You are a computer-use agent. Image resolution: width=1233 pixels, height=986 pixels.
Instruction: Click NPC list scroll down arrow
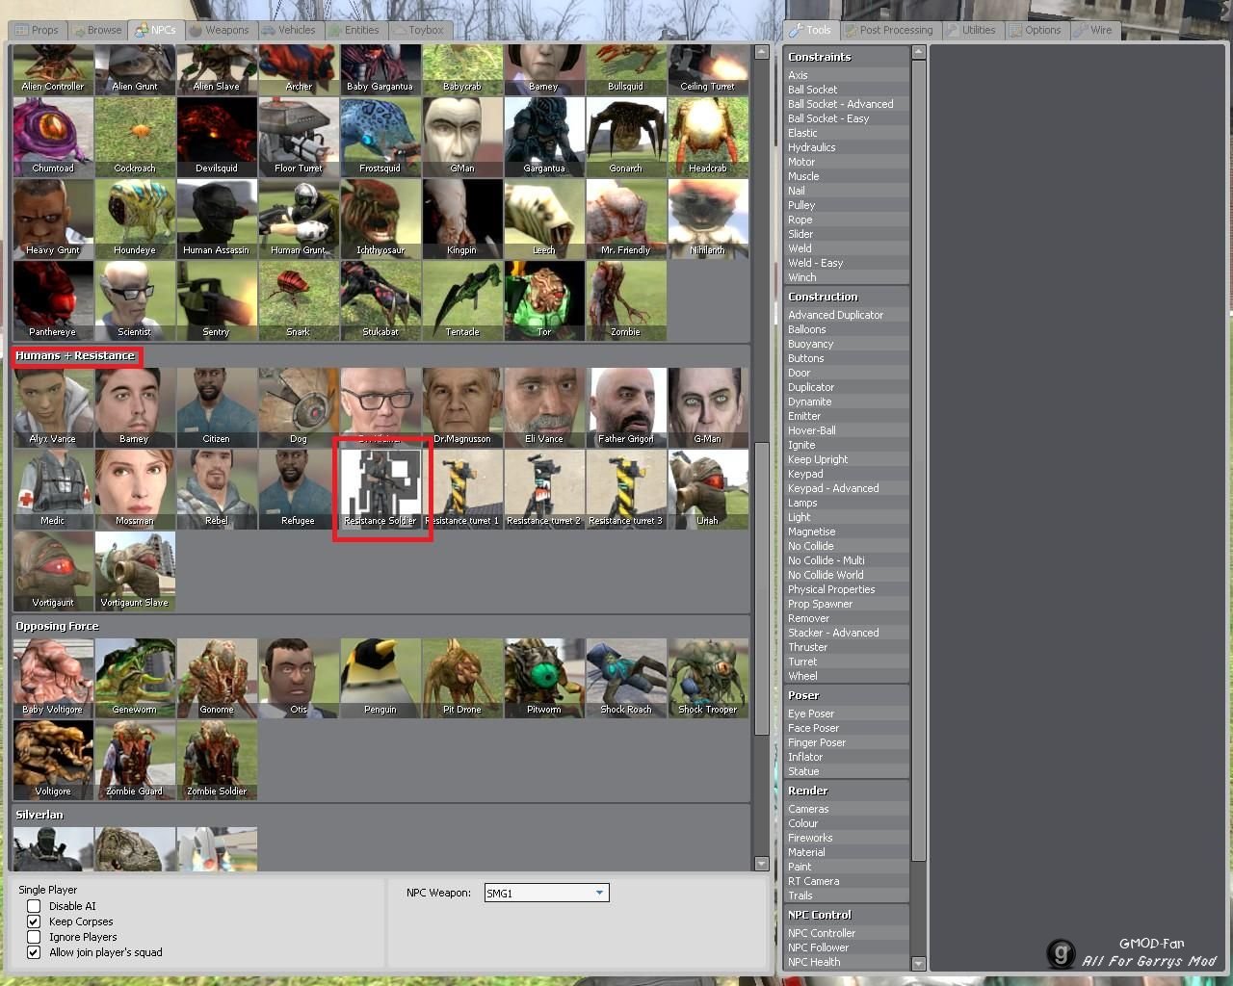[x=761, y=864]
